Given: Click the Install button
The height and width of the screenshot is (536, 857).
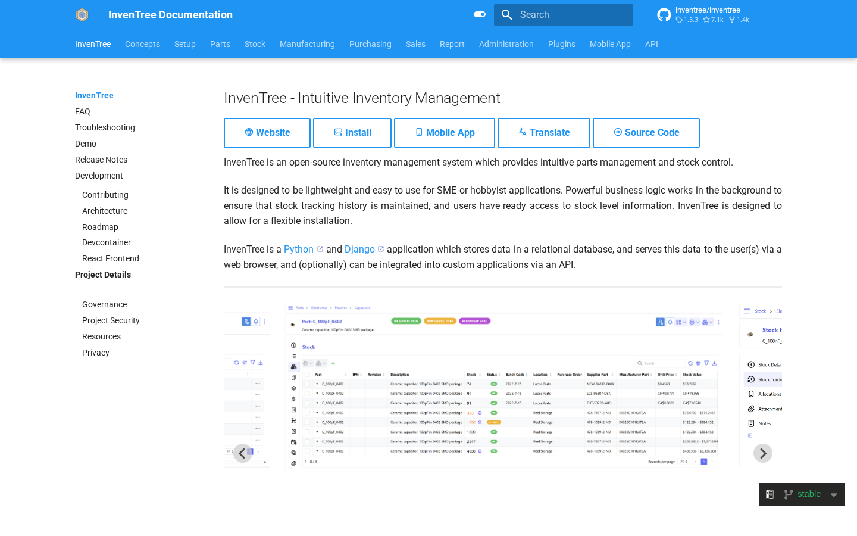Looking at the screenshot, I should coord(352,133).
